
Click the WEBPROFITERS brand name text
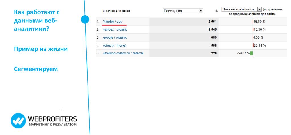coord(53,119)
